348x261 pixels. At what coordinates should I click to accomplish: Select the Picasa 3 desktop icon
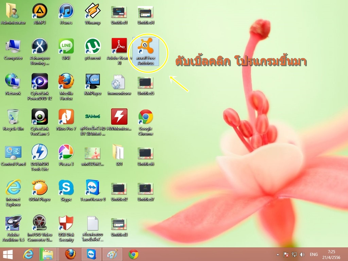click(66, 155)
